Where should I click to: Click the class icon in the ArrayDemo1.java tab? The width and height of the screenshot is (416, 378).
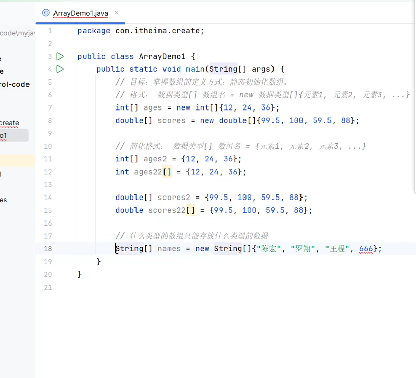pyautogui.click(x=46, y=13)
